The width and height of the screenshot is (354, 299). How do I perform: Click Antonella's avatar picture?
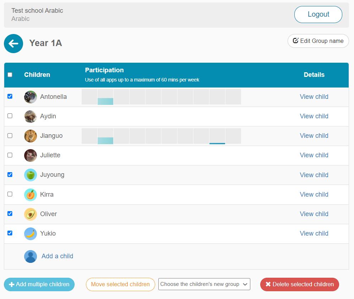pyautogui.click(x=31, y=97)
